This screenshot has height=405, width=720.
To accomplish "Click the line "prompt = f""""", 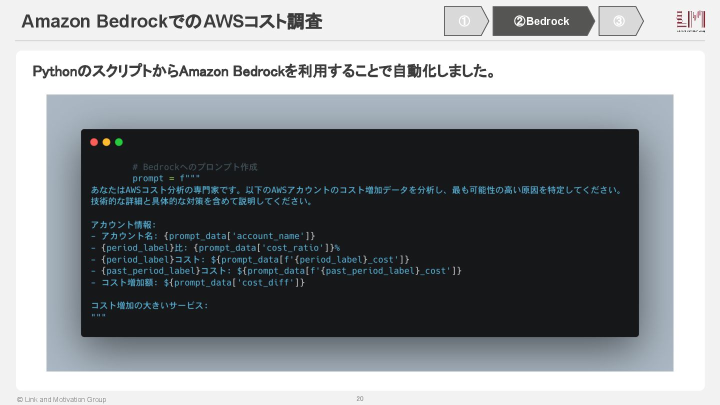I will (x=166, y=178).
